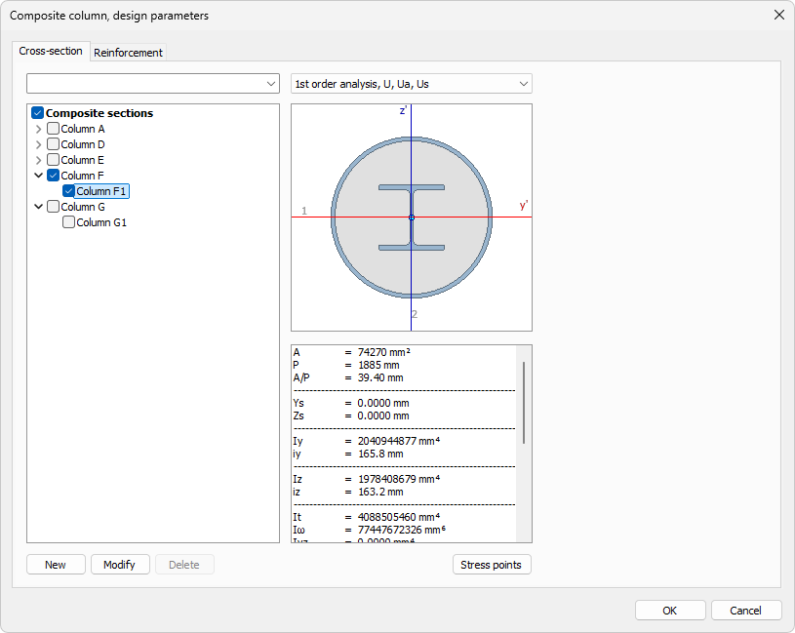Select the Column F1 tree label
Image resolution: width=795 pixels, height=633 pixels.
[101, 191]
